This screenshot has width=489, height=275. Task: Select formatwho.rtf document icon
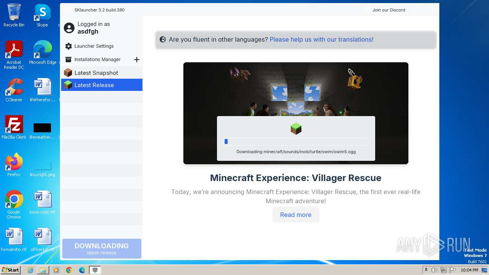point(14,240)
